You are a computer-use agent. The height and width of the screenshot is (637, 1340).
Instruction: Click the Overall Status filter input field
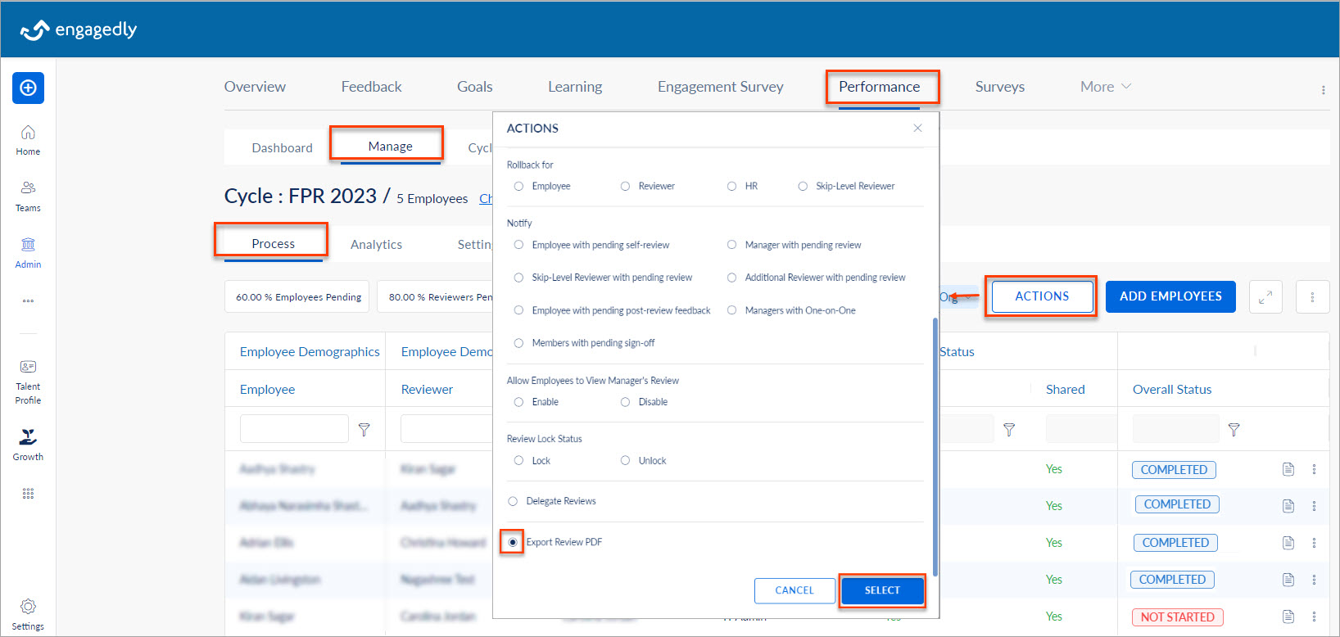(1175, 429)
